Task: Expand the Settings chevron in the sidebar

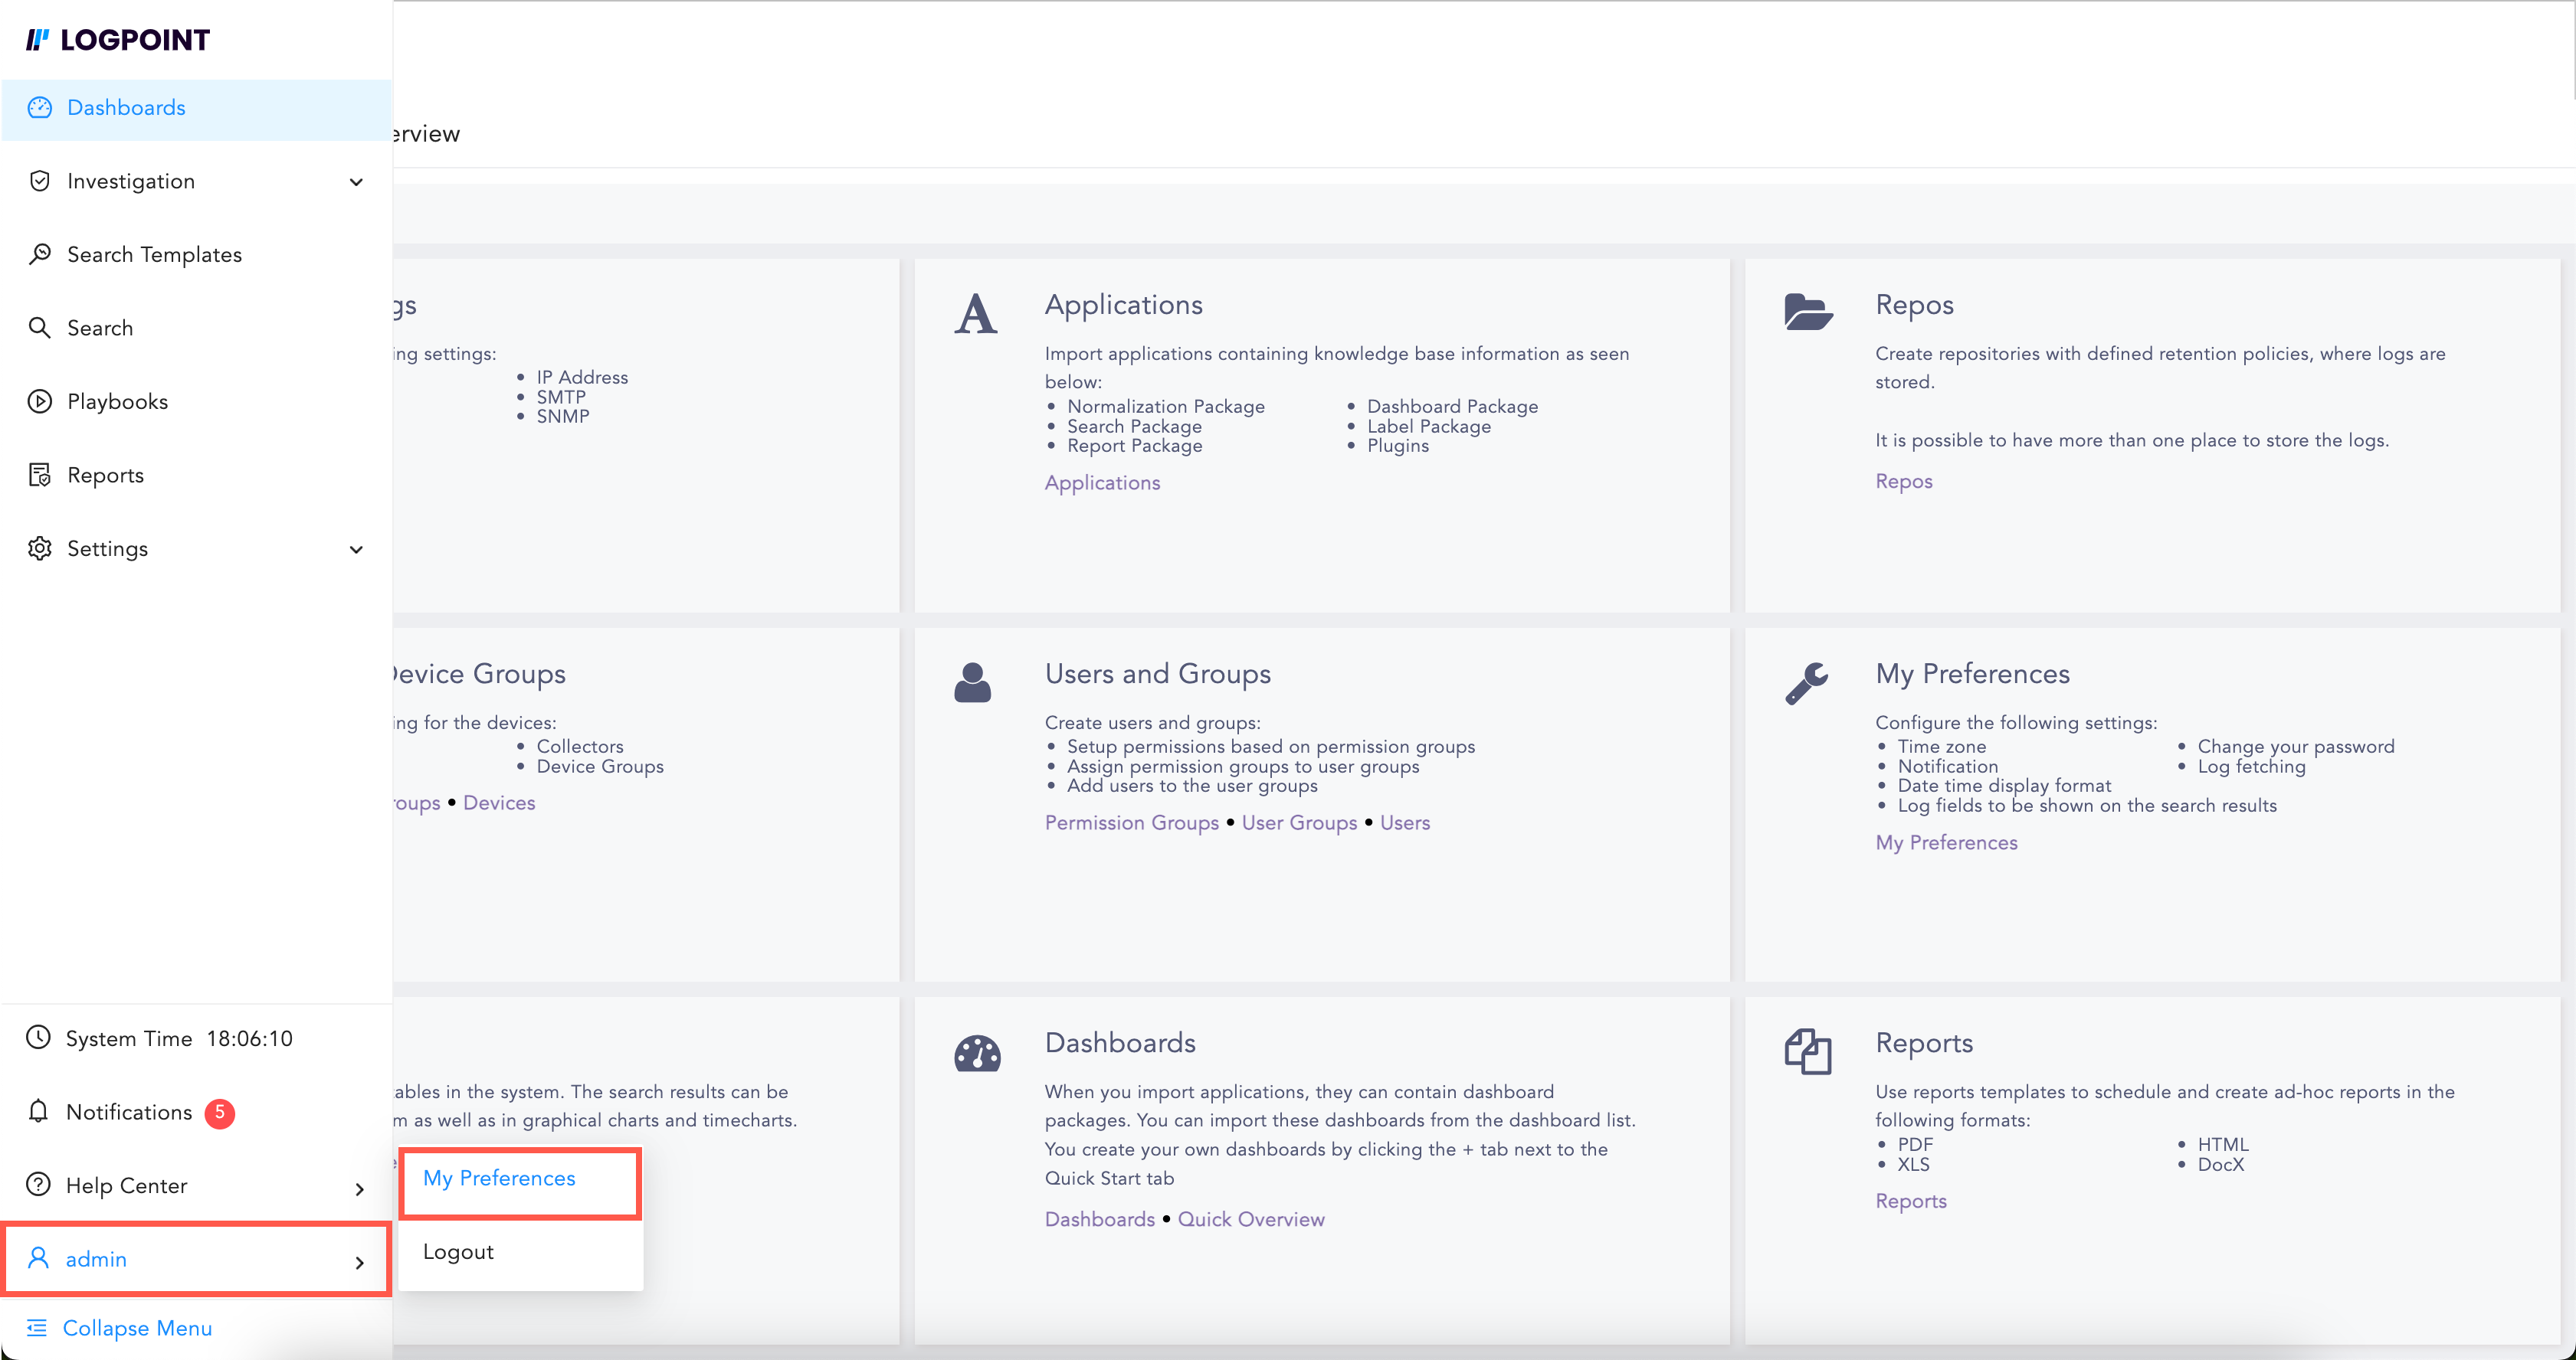Action: (x=356, y=550)
